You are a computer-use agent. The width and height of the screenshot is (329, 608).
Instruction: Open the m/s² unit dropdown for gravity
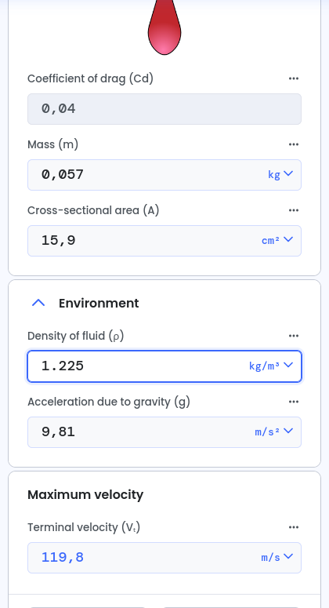pos(273,432)
